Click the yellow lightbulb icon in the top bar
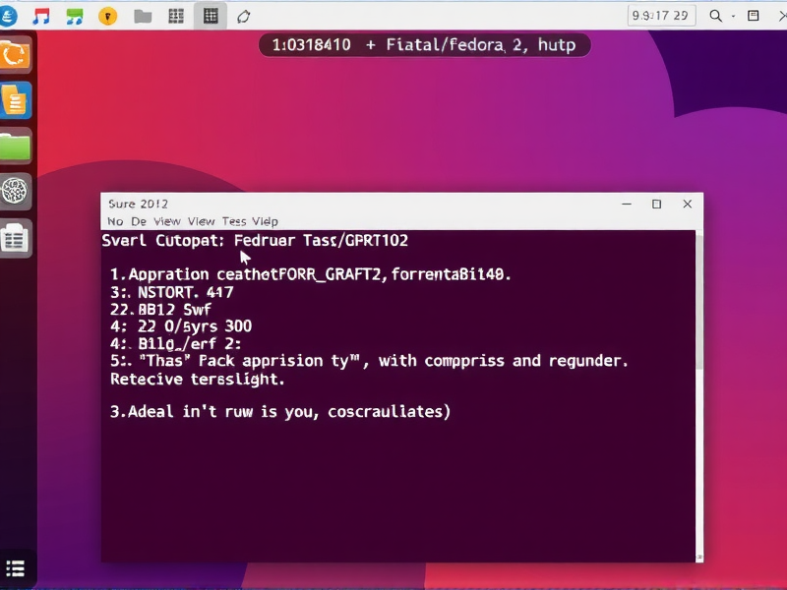The height and width of the screenshot is (590, 787). (x=108, y=16)
